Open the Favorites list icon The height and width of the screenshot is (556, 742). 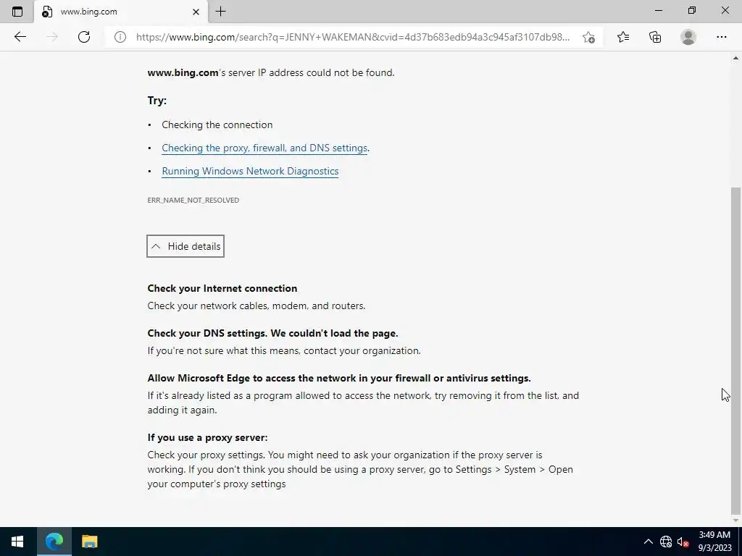click(x=623, y=37)
